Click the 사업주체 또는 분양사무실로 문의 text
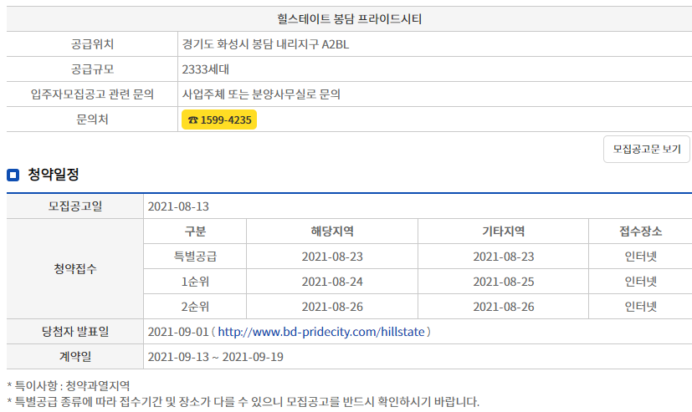 tap(261, 94)
